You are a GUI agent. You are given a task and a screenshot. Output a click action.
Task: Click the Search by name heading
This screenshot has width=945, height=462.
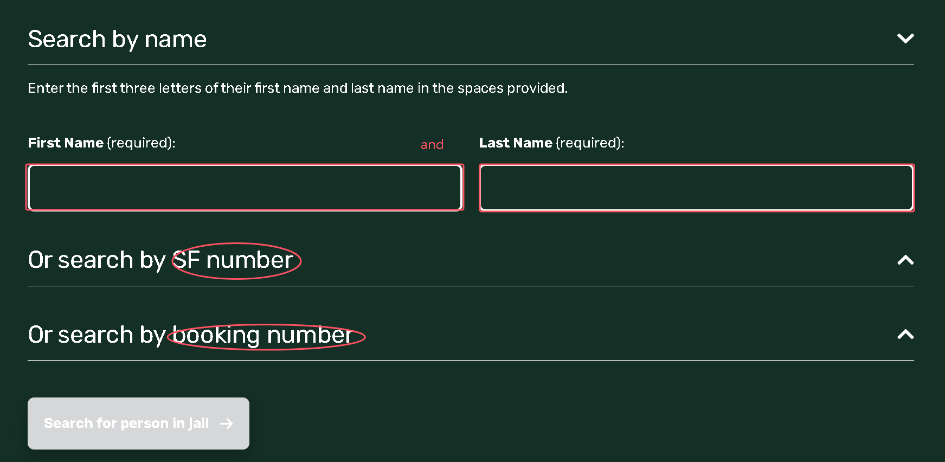point(117,39)
